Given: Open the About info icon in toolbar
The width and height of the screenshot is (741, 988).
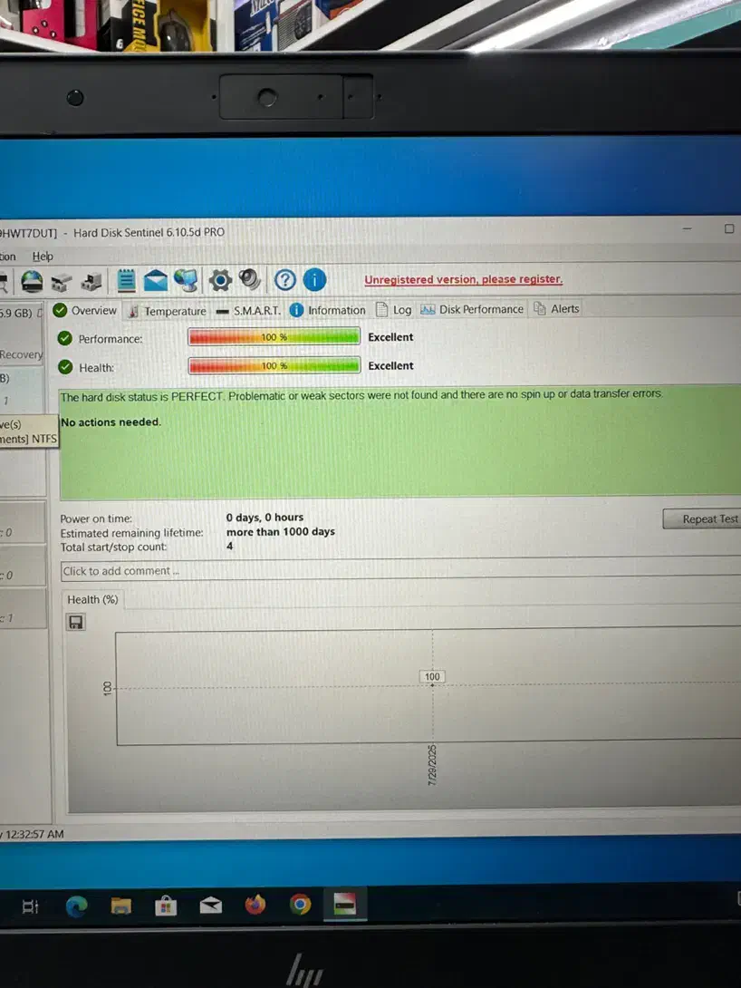Looking at the screenshot, I should [x=314, y=280].
